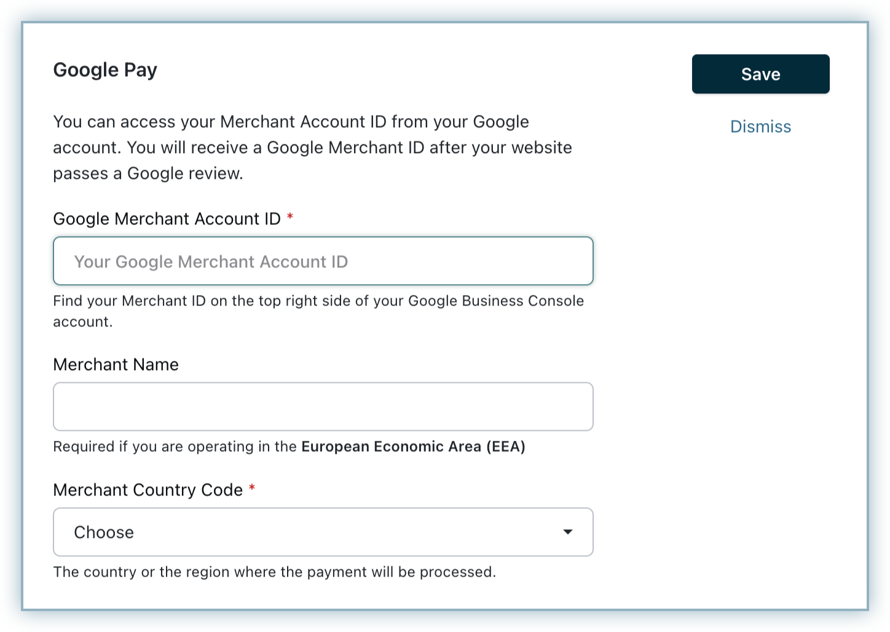Click the Merchant Name label

tap(116, 365)
